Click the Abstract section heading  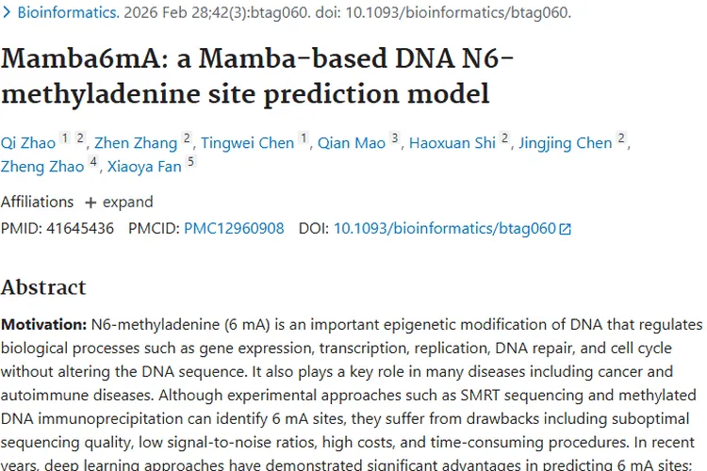point(43,286)
